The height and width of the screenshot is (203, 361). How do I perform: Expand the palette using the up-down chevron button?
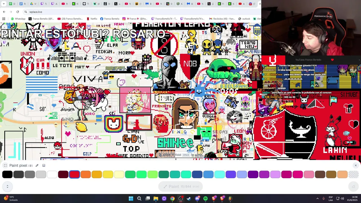[x=7, y=186]
